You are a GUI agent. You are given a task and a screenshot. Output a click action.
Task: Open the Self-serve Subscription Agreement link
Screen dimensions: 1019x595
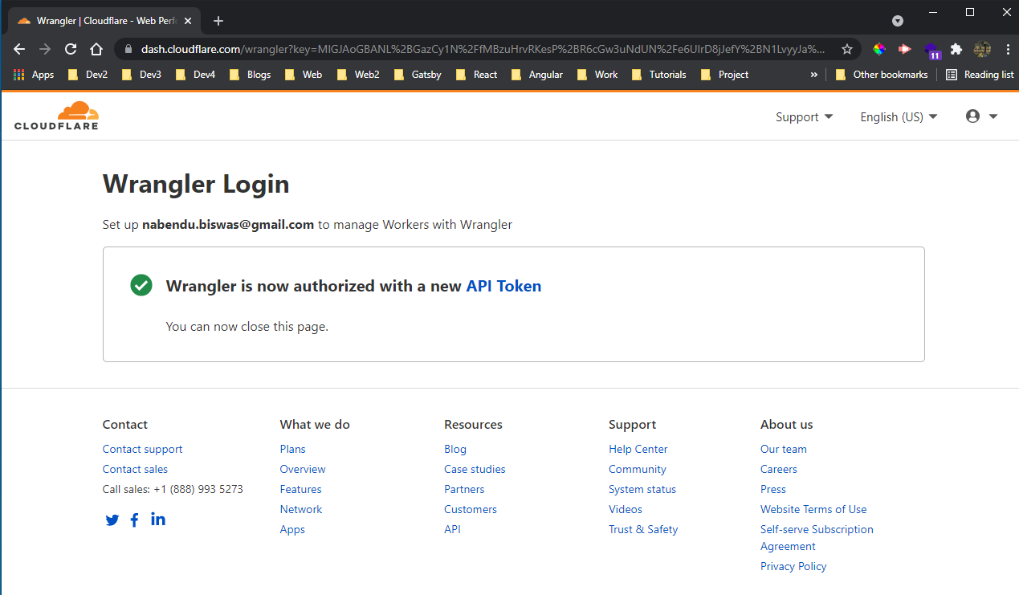pyautogui.click(x=817, y=538)
